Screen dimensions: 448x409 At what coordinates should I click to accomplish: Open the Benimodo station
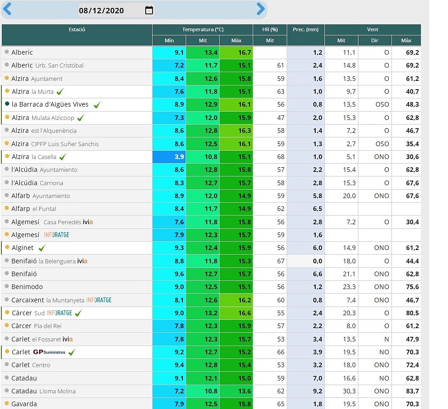point(27,287)
